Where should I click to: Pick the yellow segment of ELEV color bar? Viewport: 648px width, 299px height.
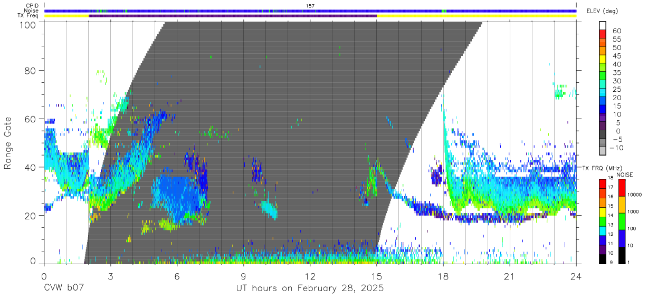(x=603, y=59)
